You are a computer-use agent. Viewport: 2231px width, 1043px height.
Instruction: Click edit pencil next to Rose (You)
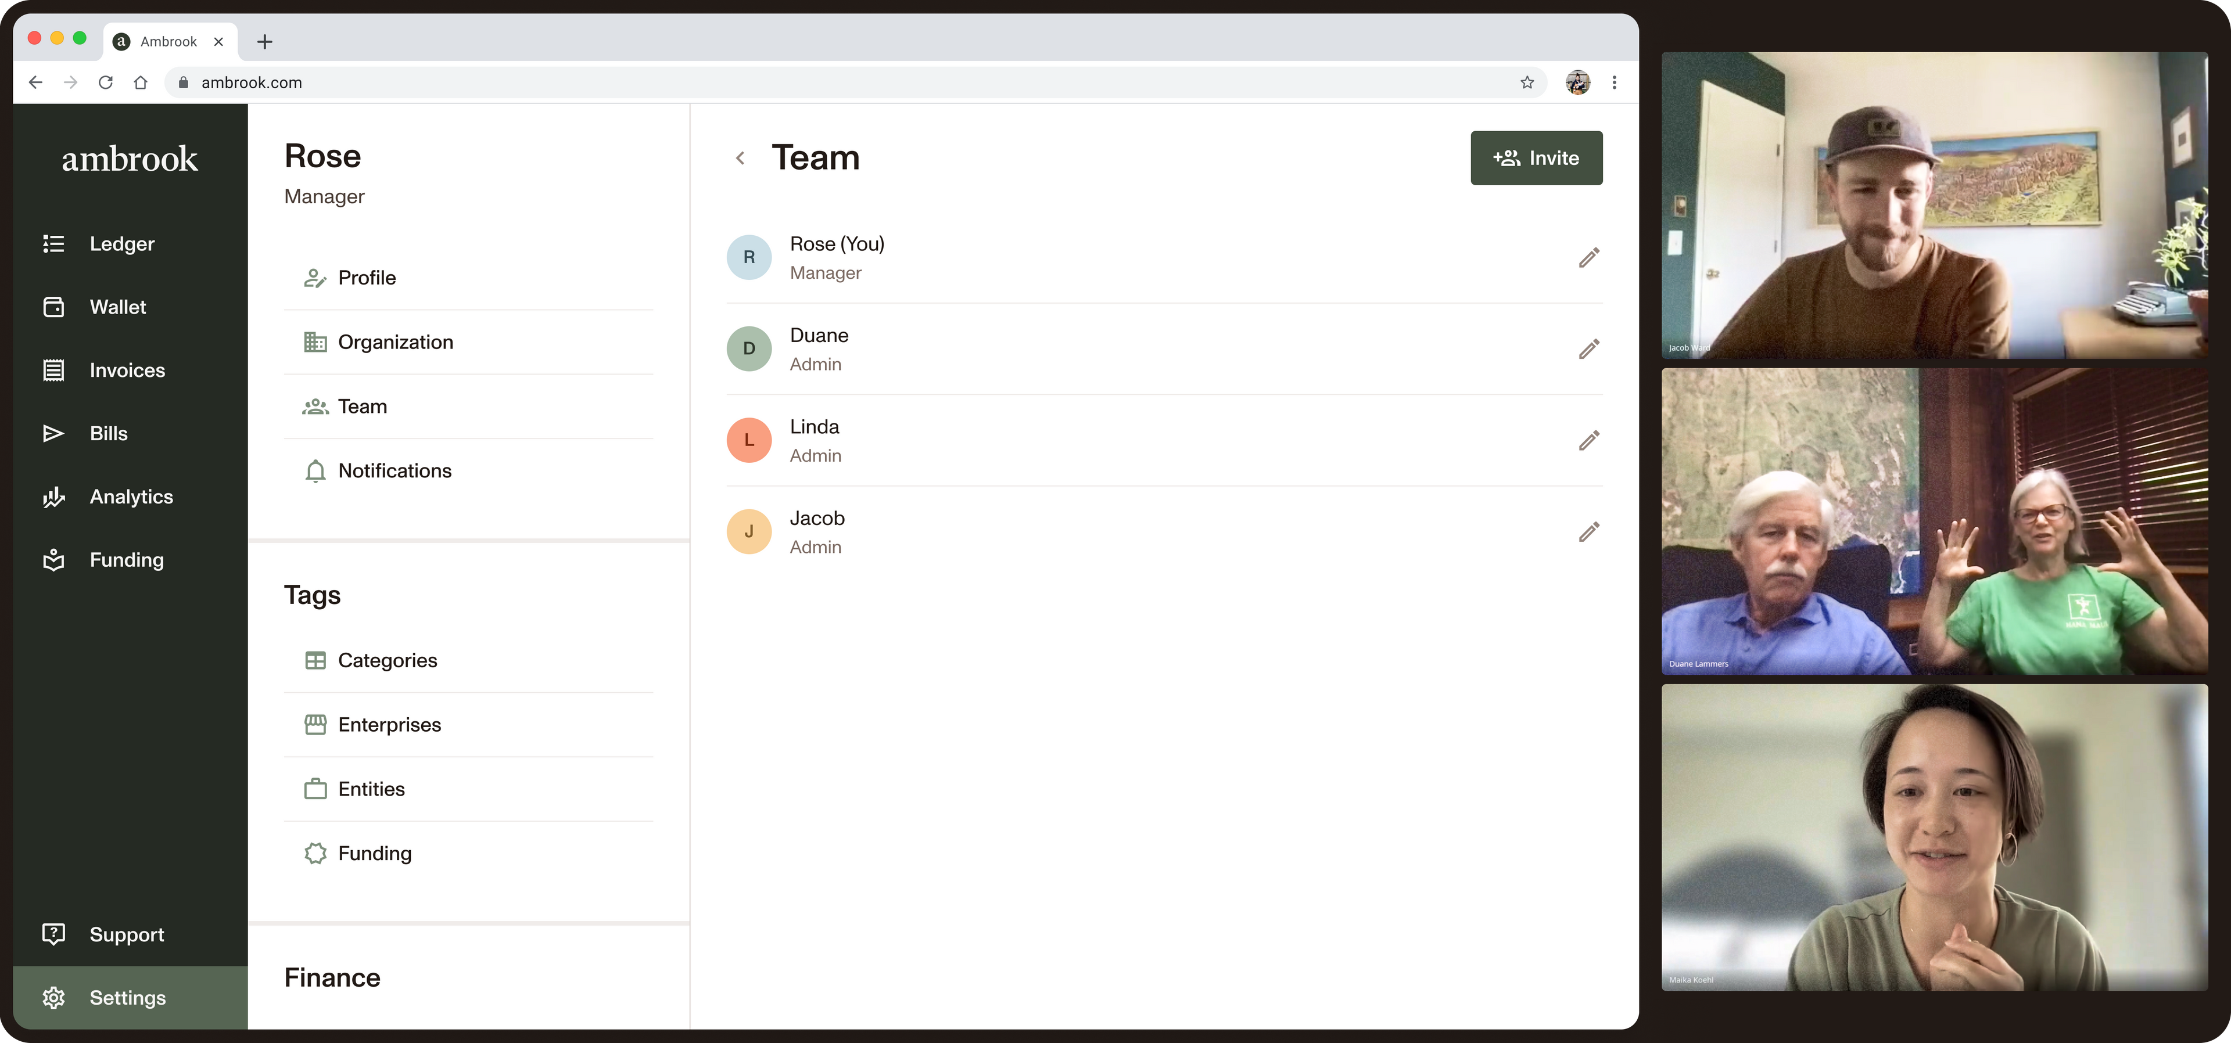click(1588, 258)
